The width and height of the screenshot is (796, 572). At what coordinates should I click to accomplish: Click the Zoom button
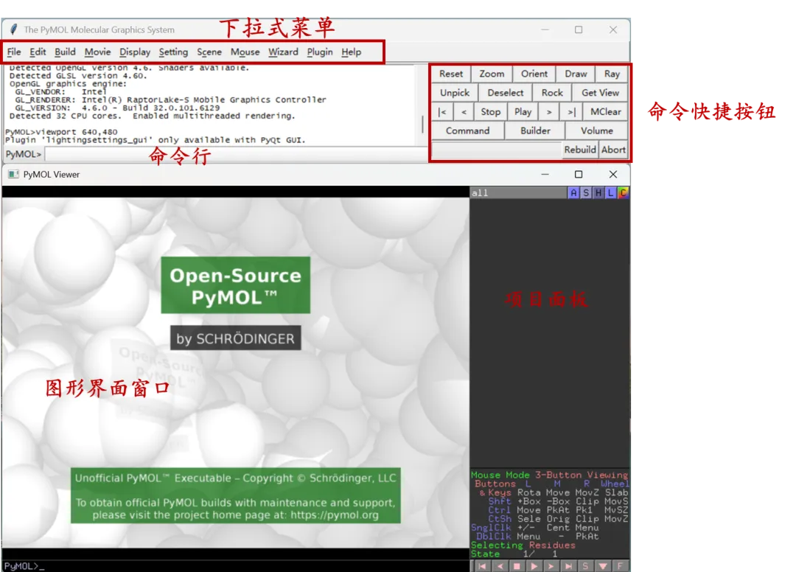(492, 74)
